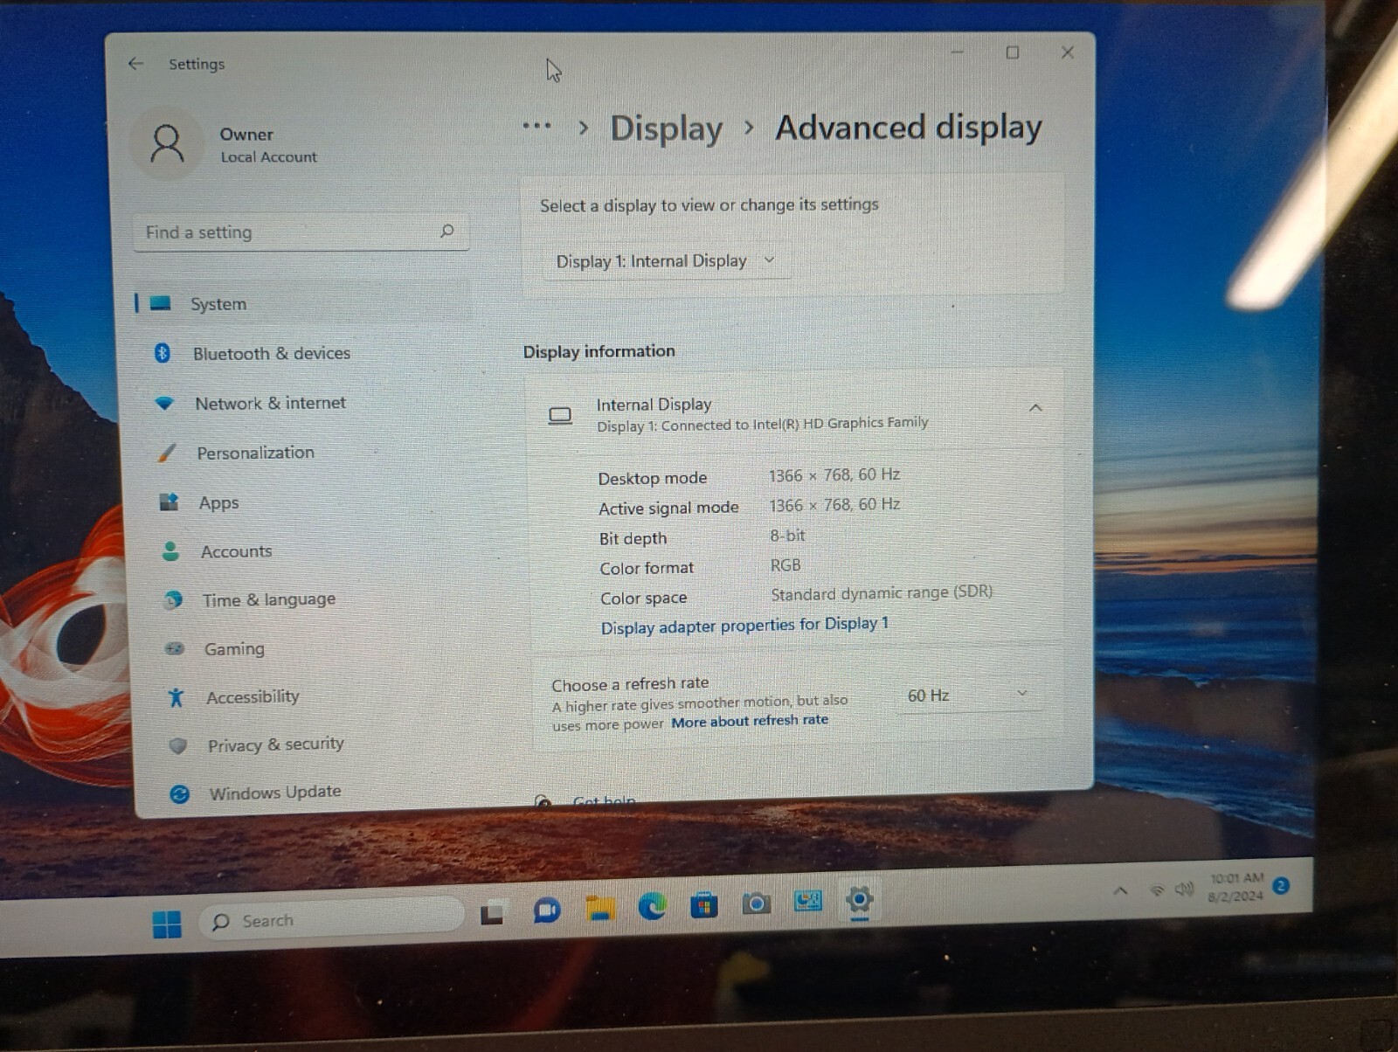Click the Get help link
1398x1052 pixels.
coord(604,799)
